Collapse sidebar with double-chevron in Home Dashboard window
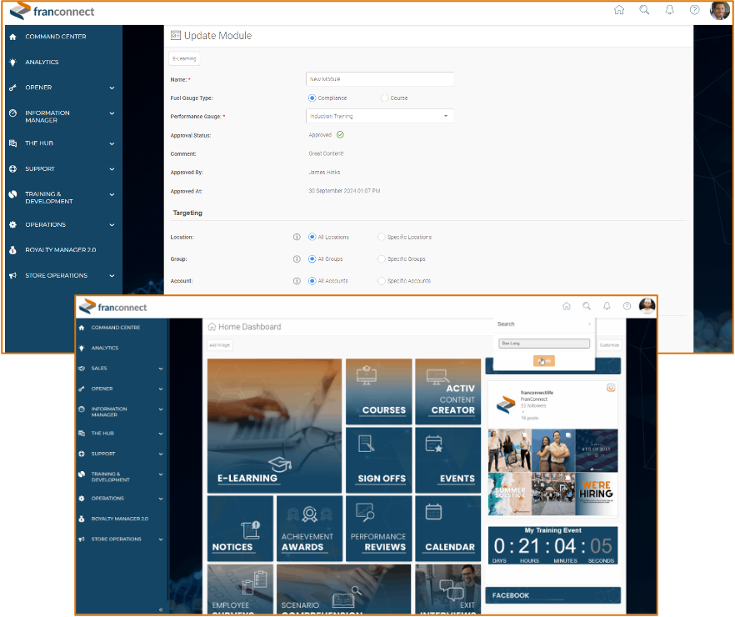 161,609
